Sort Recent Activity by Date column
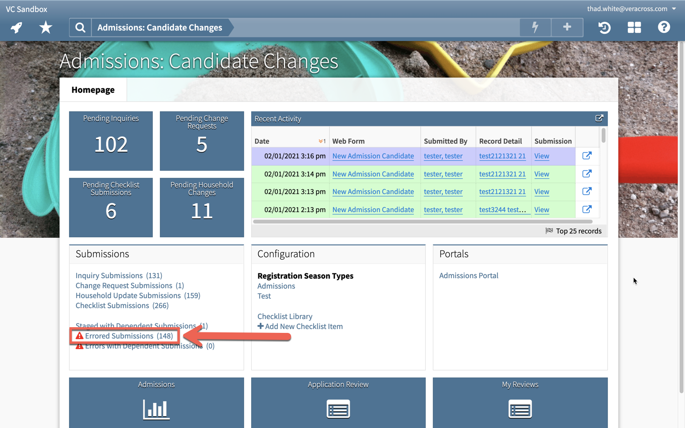The width and height of the screenshot is (685, 428). 262,141
